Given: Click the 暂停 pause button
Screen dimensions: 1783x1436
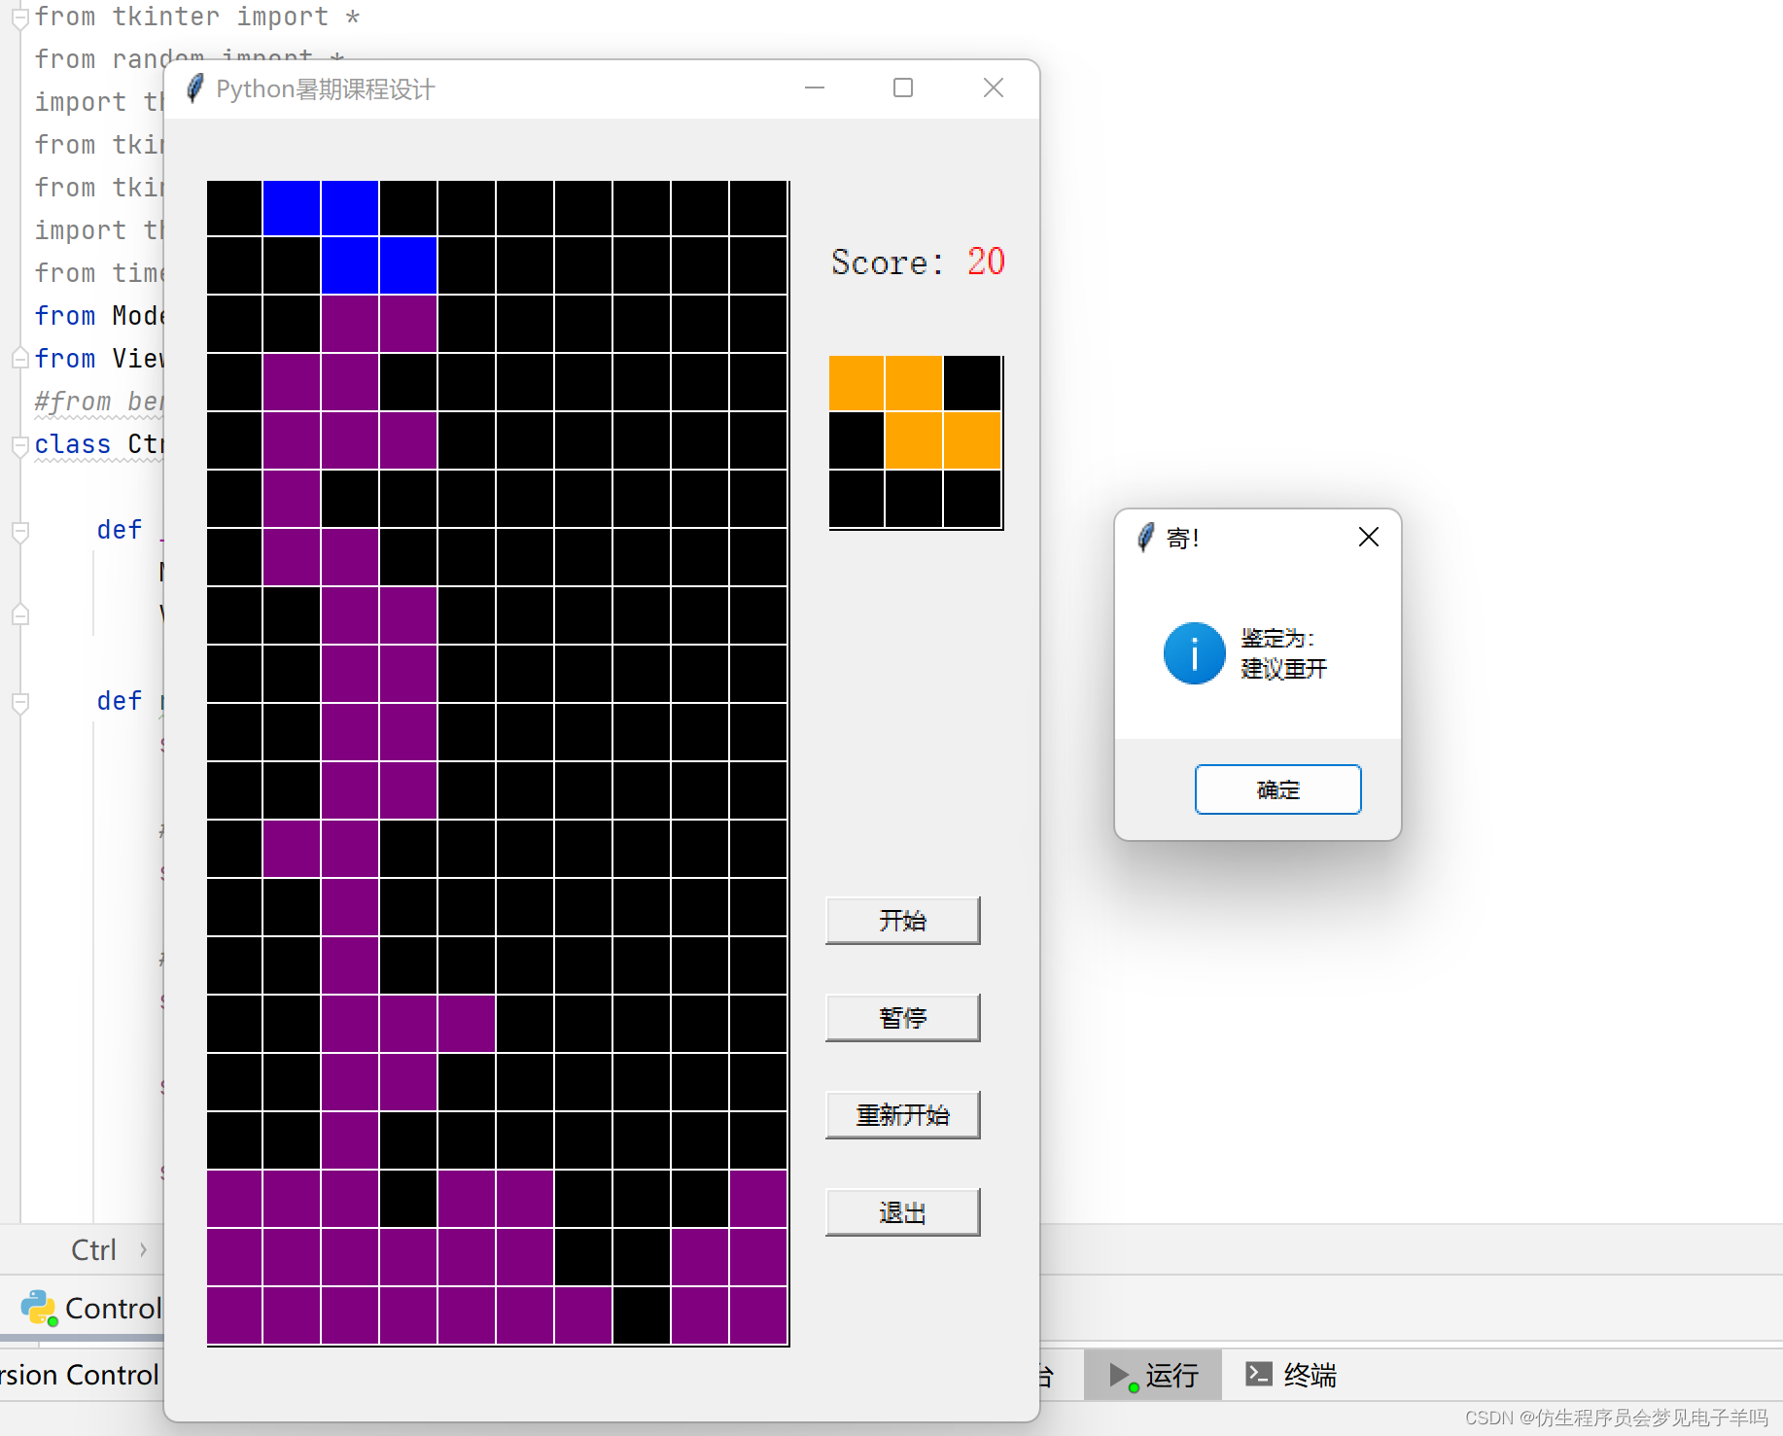Looking at the screenshot, I should coord(902,1017).
